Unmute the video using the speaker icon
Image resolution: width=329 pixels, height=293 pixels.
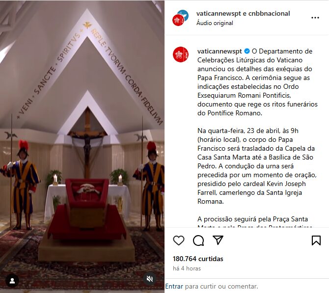[150, 279]
